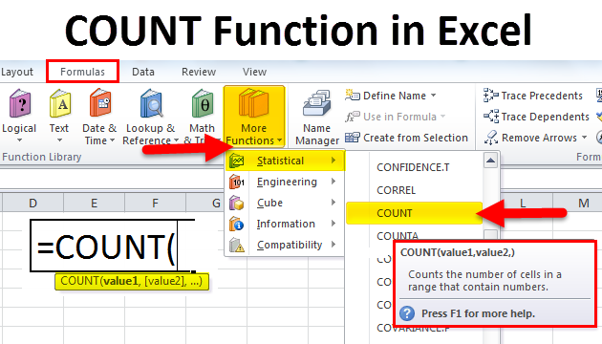Select column M header

click(x=583, y=203)
